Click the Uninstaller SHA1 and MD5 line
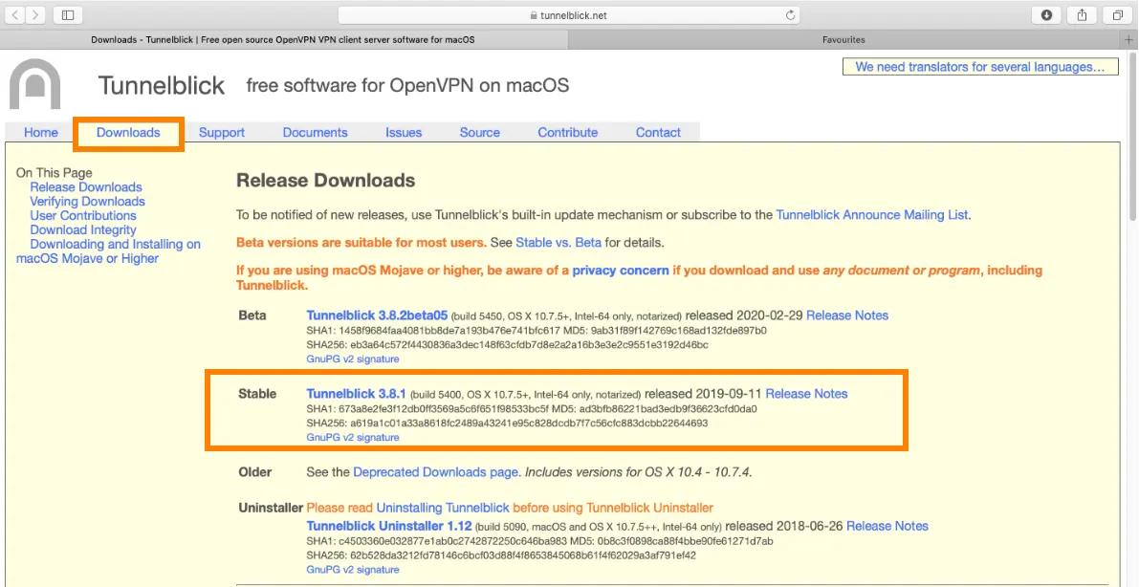 point(539,541)
